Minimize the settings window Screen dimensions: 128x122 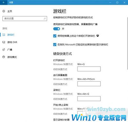[x=110, y=2]
